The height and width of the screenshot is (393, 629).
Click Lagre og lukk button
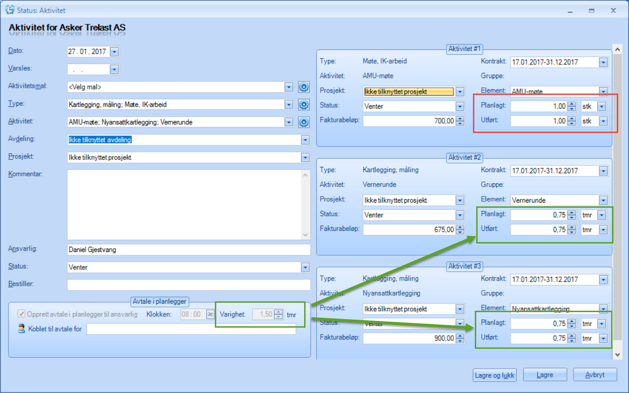(x=495, y=375)
